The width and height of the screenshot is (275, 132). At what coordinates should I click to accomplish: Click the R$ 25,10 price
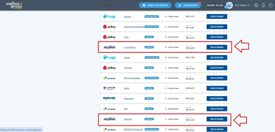pyautogui.click(x=190, y=120)
